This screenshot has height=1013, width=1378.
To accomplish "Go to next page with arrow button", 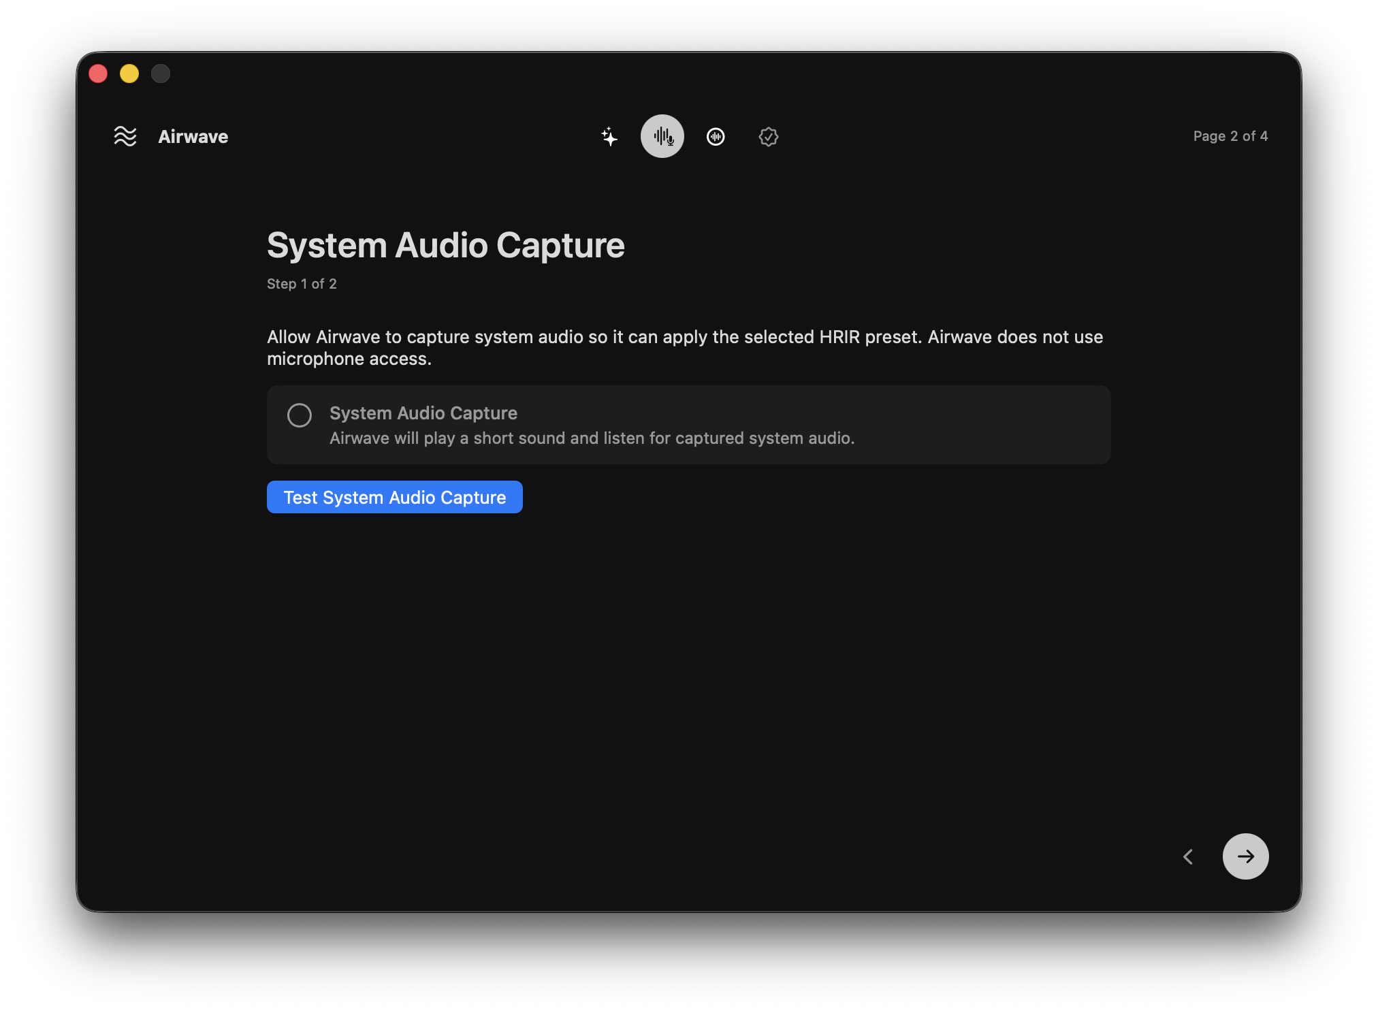I will click(1246, 856).
